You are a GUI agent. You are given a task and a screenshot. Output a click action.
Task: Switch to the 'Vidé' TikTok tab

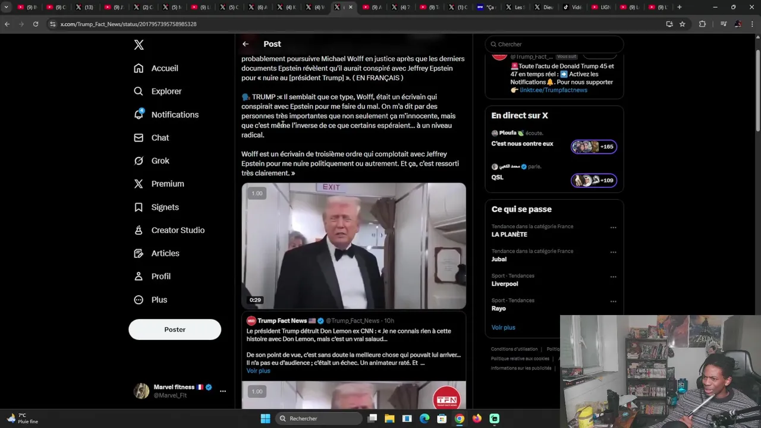point(572,7)
